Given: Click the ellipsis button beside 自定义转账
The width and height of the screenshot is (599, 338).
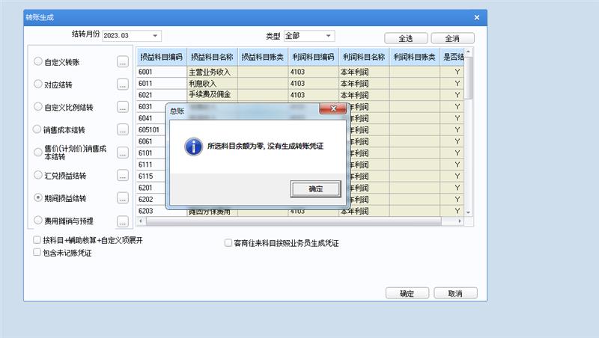Looking at the screenshot, I should [123, 62].
